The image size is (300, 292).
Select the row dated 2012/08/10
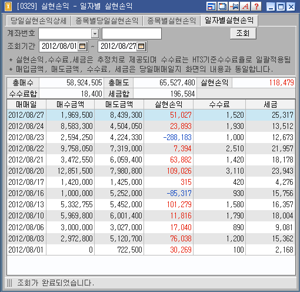151,215
